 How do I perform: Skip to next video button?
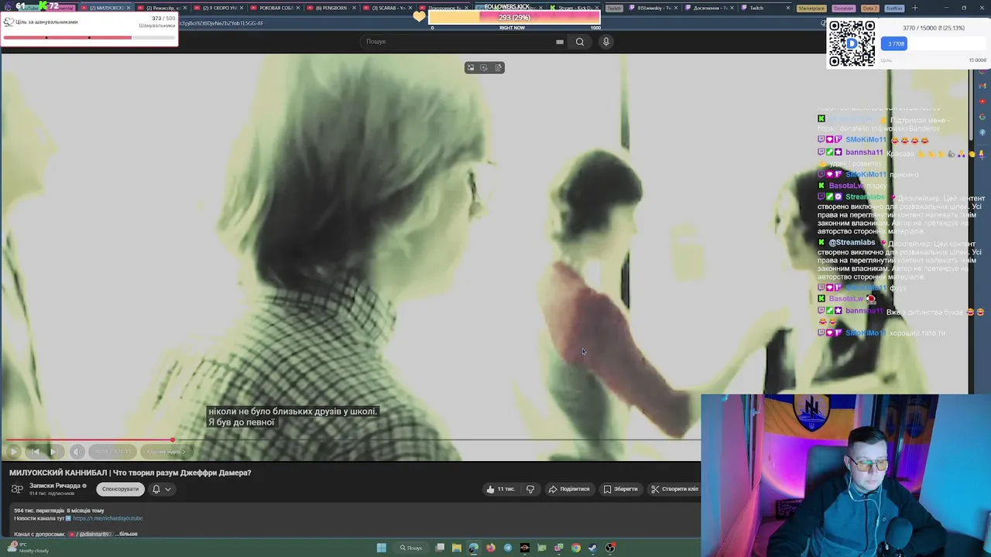point(54,451)
